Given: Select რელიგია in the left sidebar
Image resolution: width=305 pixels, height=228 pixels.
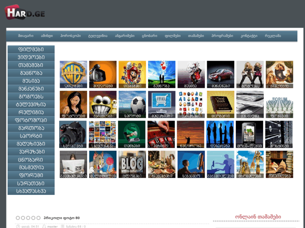Looking at the screenshot, I should pyautogui.click(x=31, y=112).
